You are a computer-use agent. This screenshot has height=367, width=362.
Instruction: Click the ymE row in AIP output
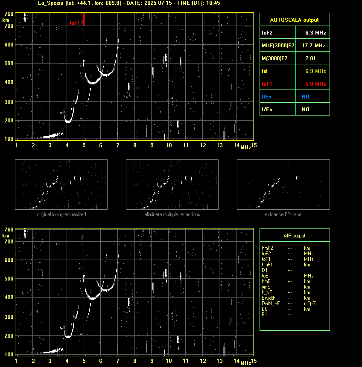pyautogui.click(x=286, y=287)
